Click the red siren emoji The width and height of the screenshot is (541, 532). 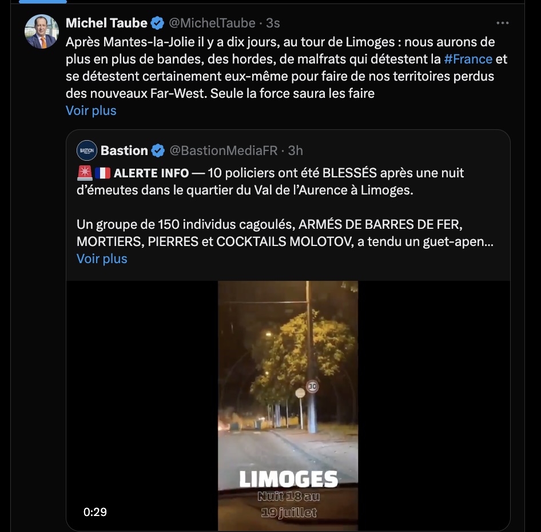85,173
